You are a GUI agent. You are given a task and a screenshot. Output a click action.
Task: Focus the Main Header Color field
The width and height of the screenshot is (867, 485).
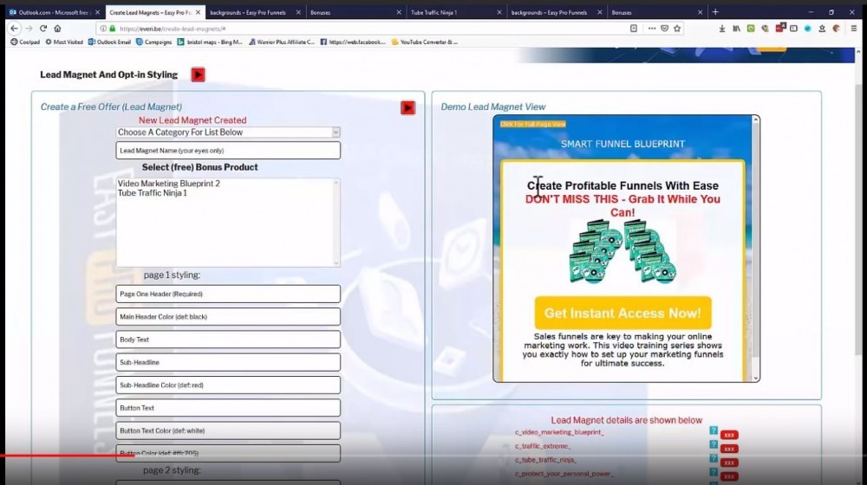[x=228, y=316]
